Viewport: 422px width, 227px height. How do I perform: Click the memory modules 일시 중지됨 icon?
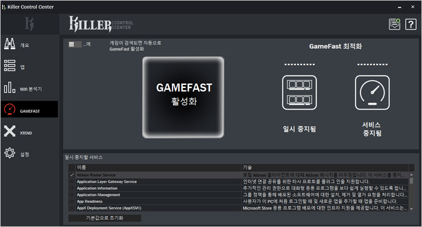tap(299, 93)
